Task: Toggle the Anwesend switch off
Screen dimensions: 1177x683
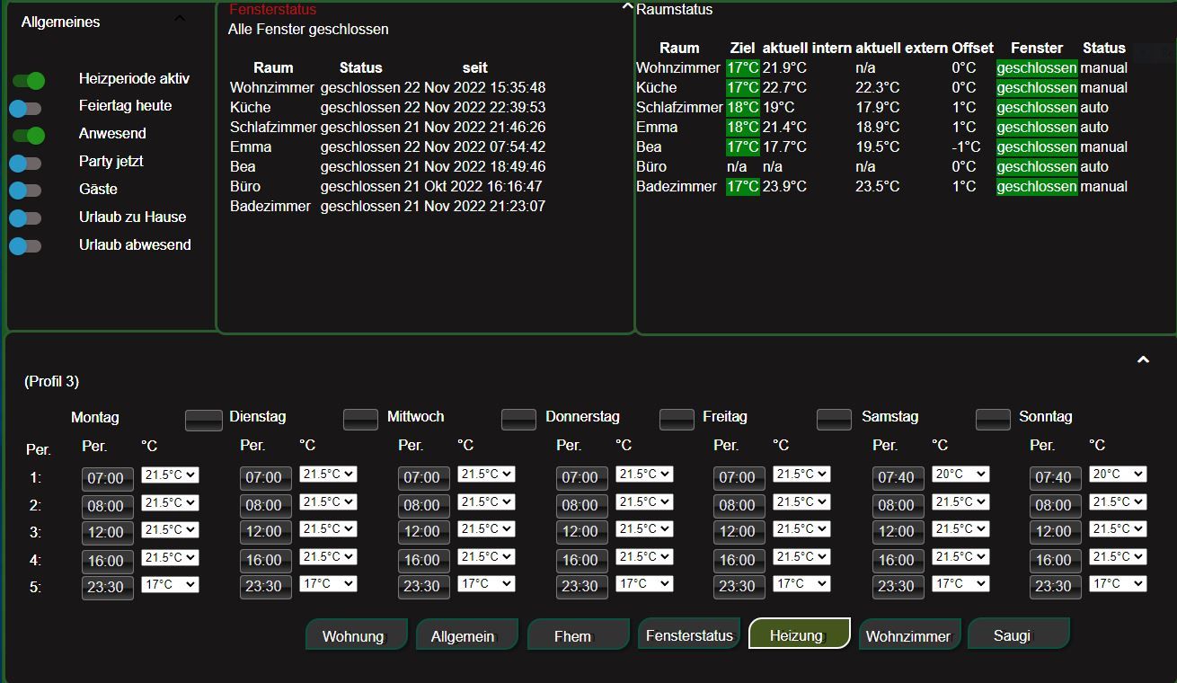Action: (x=29, y=136)
